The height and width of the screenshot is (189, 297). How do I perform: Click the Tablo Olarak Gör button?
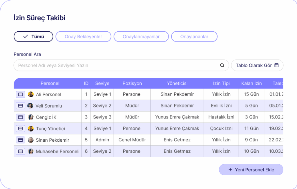tap(257, 65)
